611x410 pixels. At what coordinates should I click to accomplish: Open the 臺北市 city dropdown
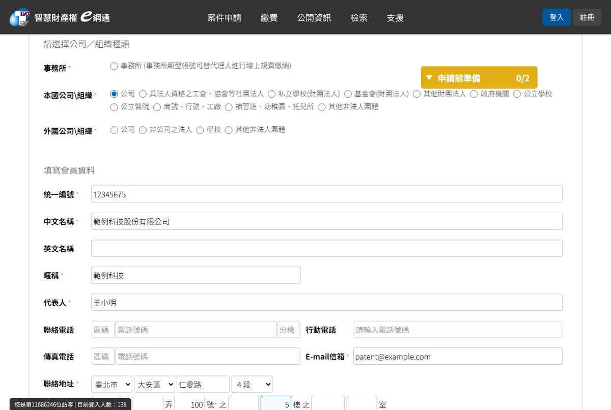(112, 385)
